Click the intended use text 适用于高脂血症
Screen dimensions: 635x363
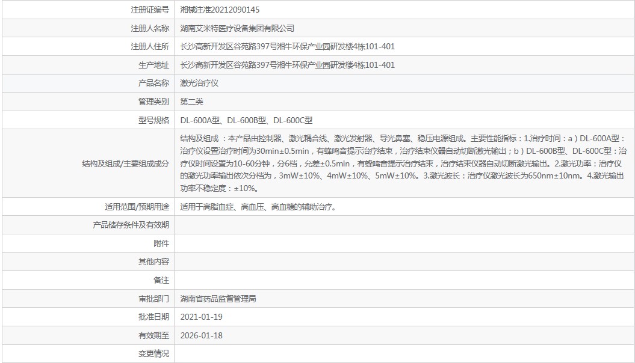pyautogui.click(x=207, y=207)
